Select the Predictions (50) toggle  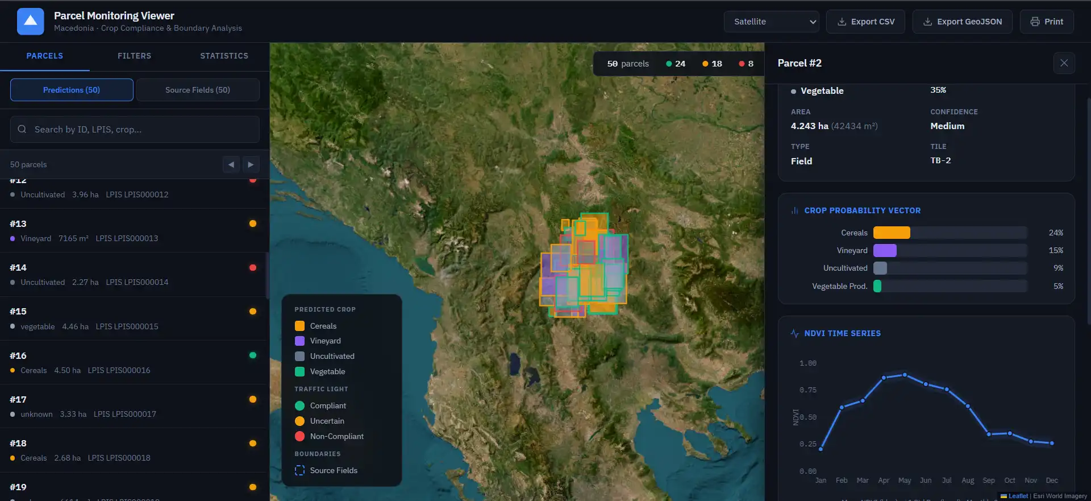point(72,90)
